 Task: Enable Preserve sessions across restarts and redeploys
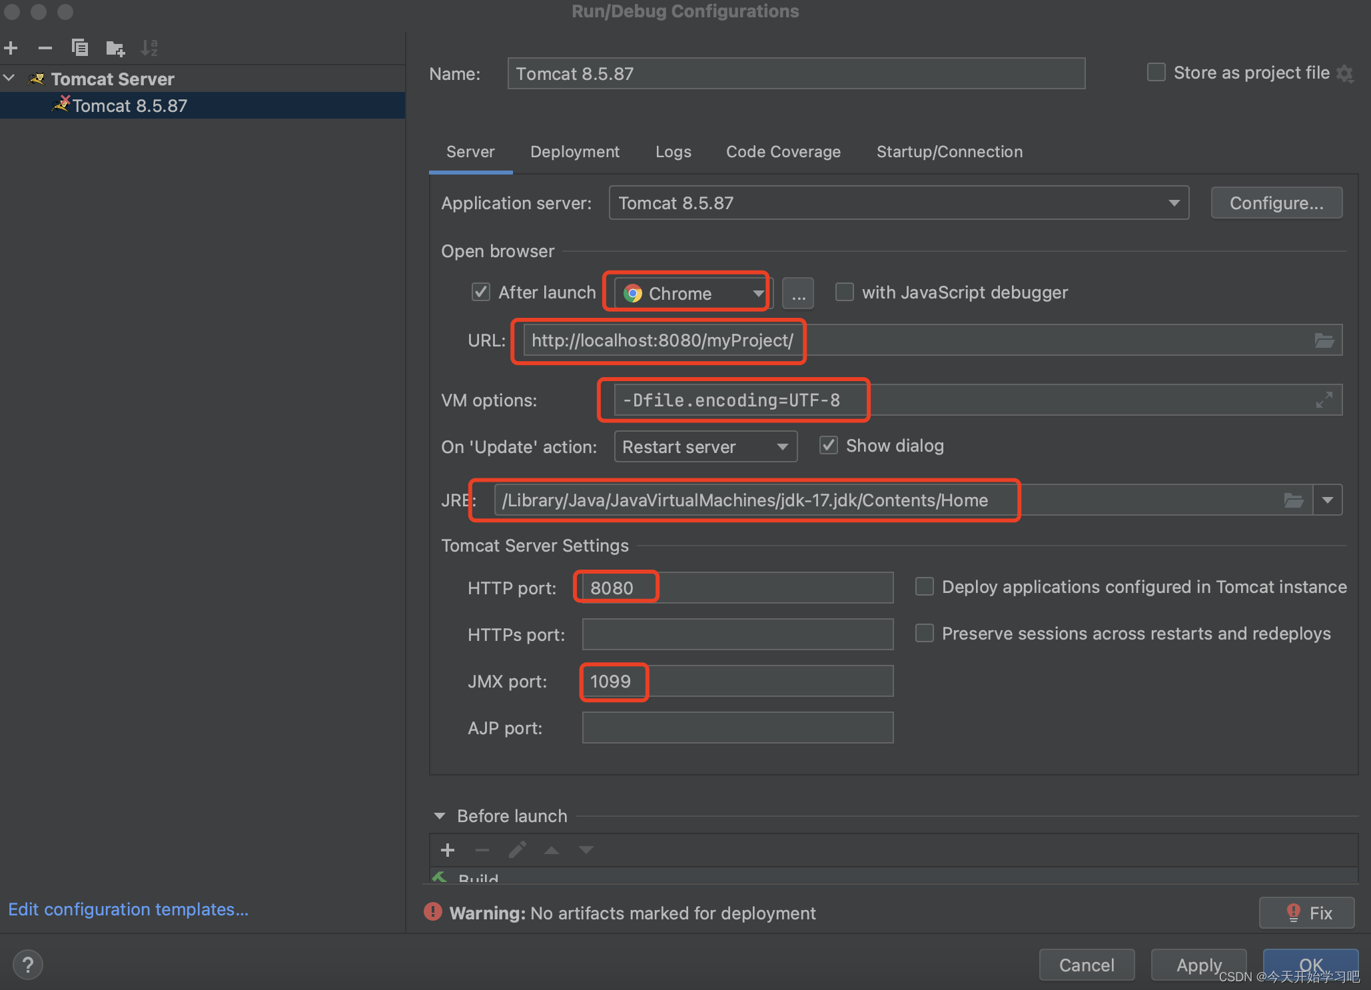click(x=924, y=633)
